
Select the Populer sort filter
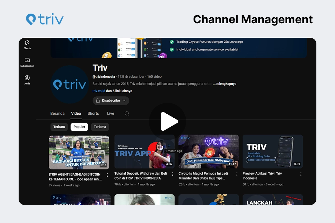click(x=79, y=127)
